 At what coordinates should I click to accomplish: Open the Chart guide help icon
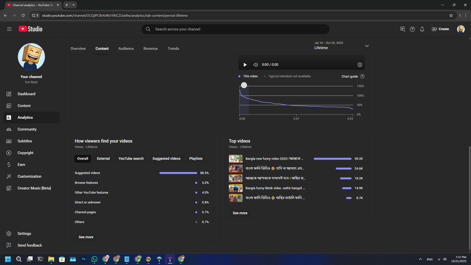point(362,76)
